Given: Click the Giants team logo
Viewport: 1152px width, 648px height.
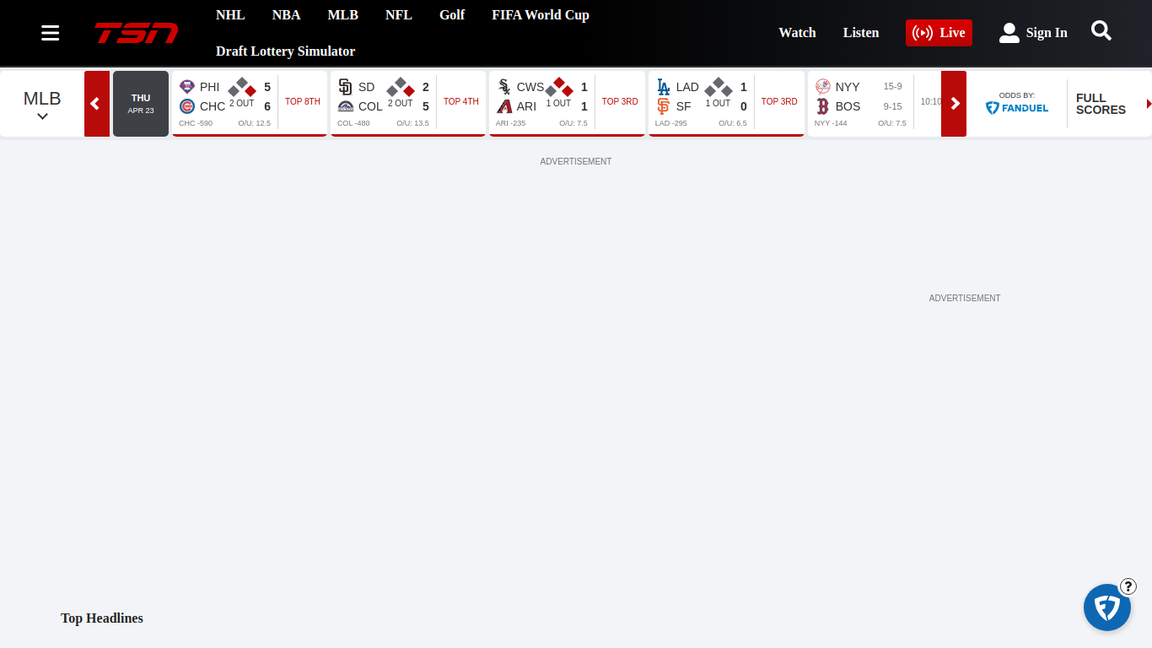Looking at the screenshot, I should pyautogui.click(x=664, y=106).
